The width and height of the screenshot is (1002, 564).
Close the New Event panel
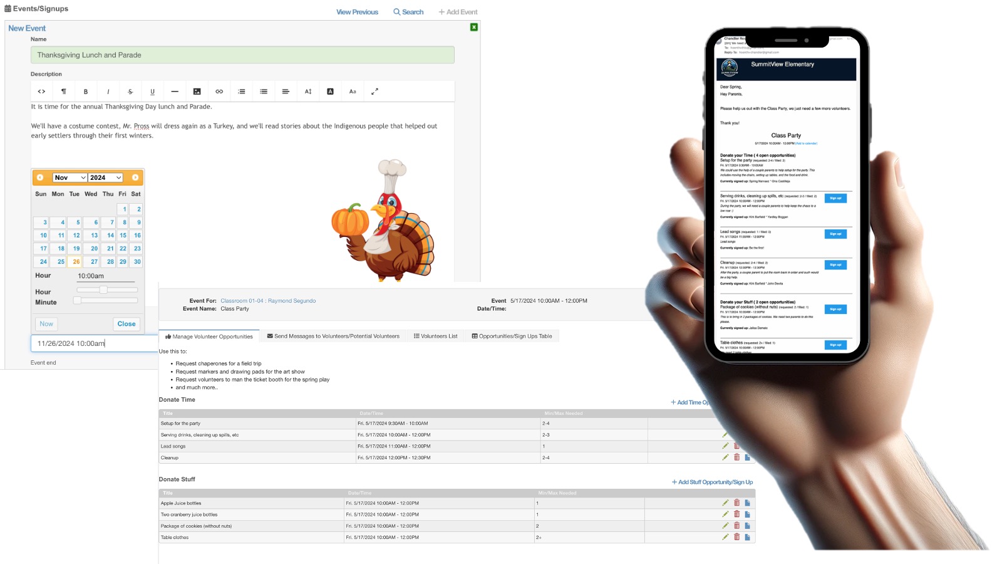(474, 27)
